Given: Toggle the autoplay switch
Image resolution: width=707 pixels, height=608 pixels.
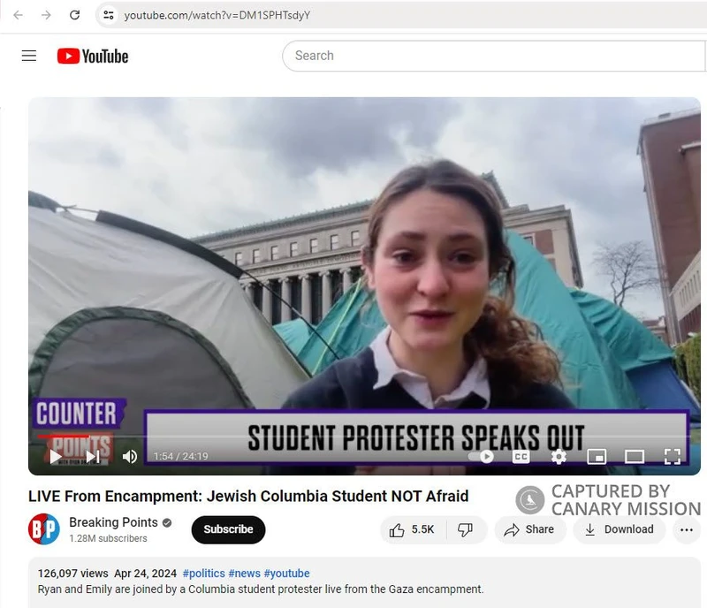Looking at the screenshot, I should (482, 456).
